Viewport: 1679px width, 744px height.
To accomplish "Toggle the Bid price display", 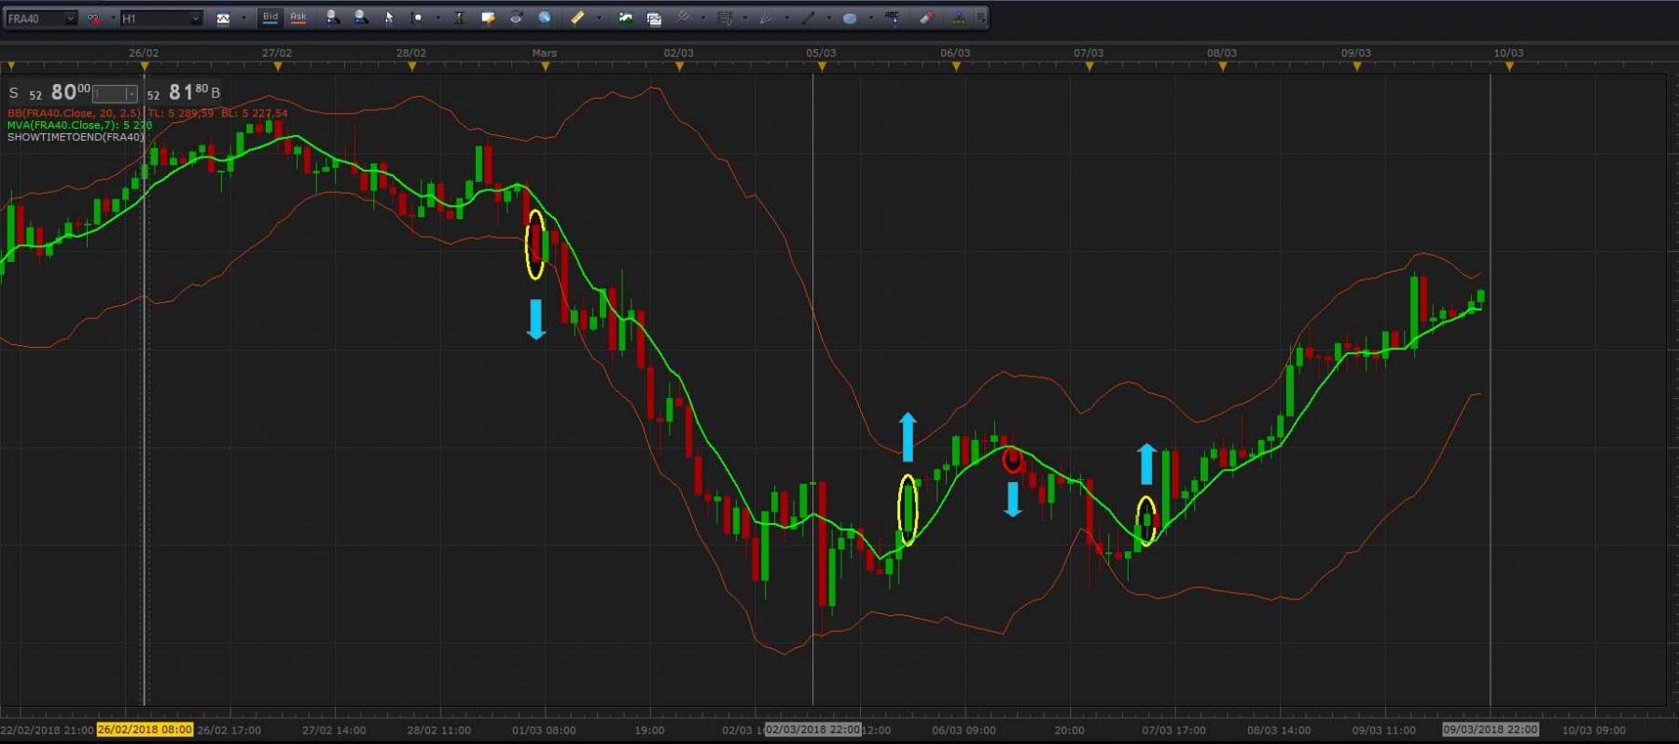I will (x=271, y=18).
